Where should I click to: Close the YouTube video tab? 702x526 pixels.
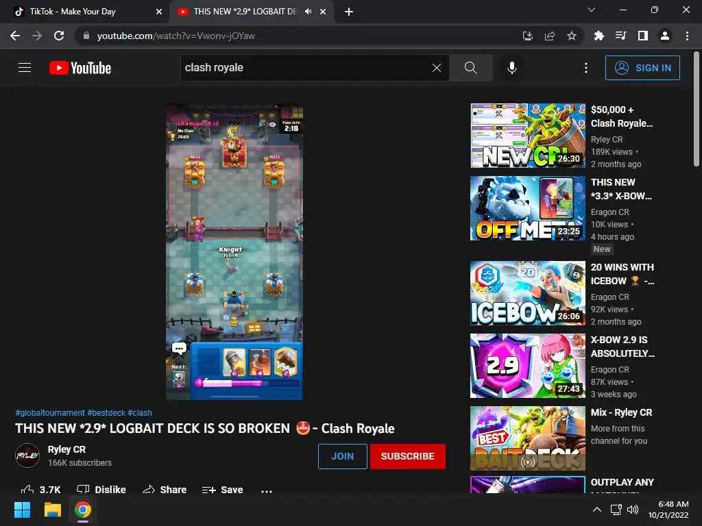(x=323, y=12)
